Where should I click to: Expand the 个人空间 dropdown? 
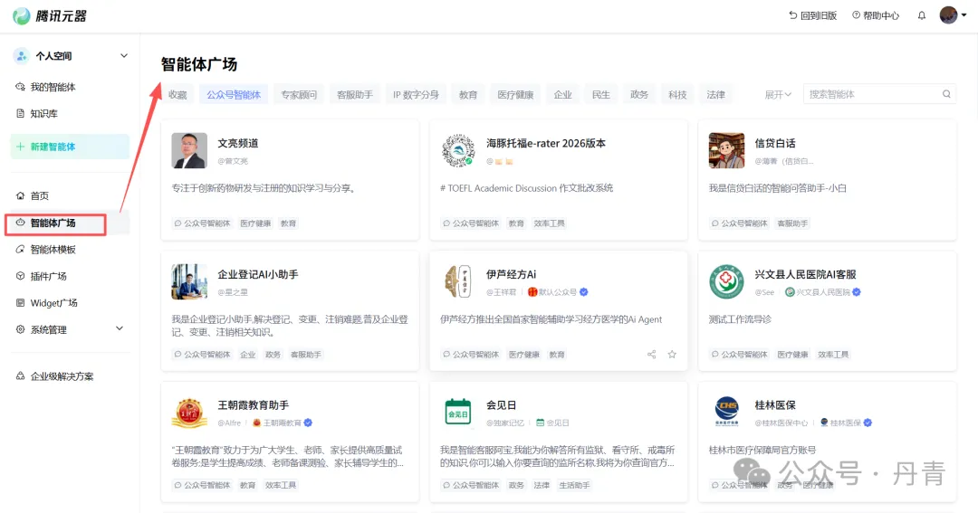coord(124,56)
